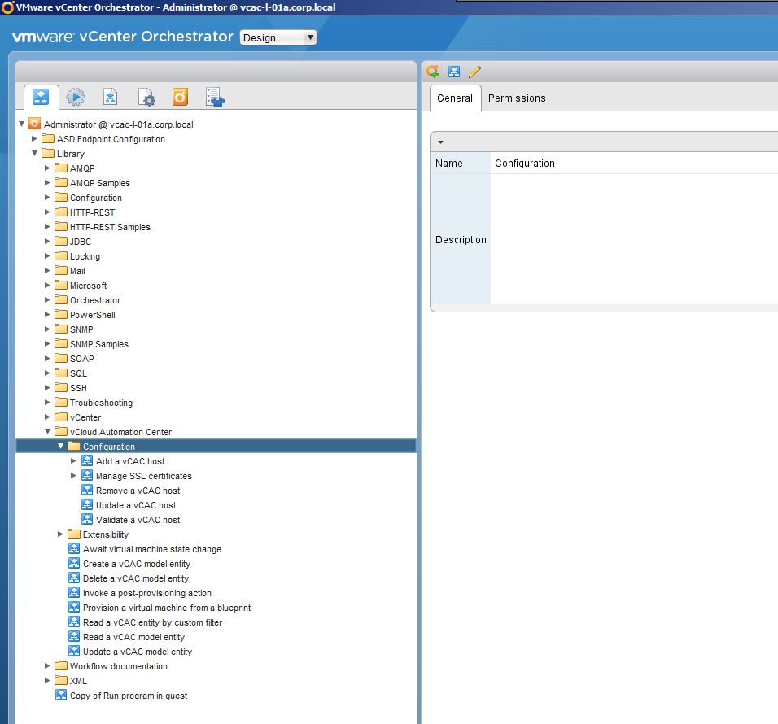Open the Workflows view tab icon

click(x=41, y=96)
